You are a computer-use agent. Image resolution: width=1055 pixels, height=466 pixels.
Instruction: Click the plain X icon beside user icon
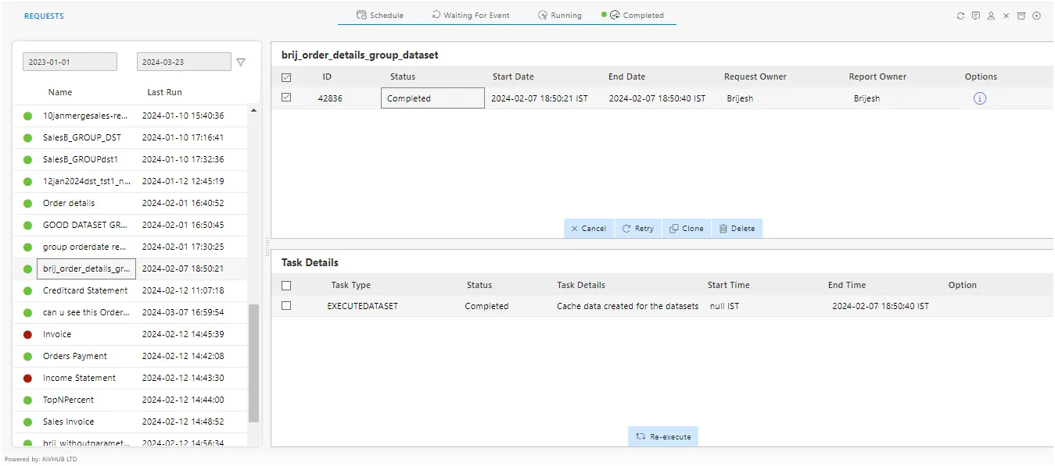coord(1007,16)
